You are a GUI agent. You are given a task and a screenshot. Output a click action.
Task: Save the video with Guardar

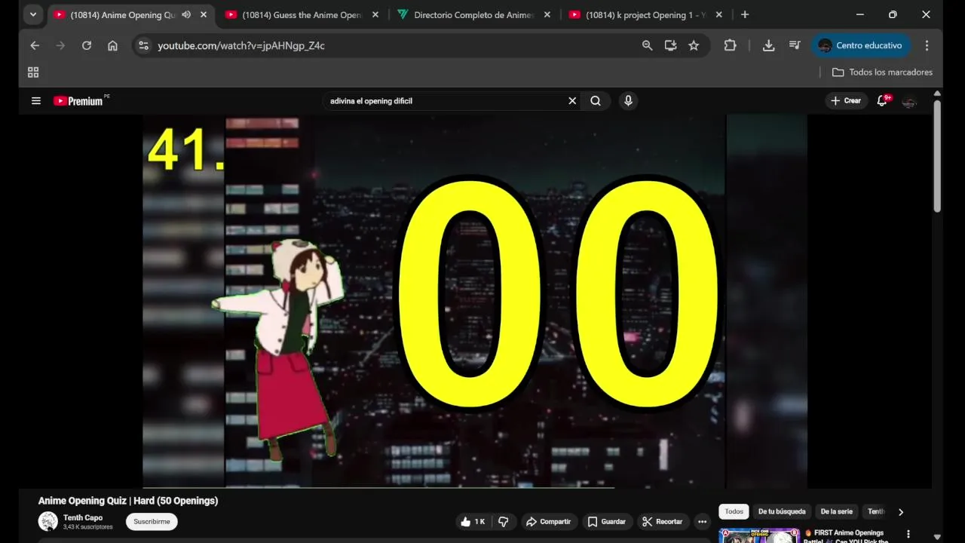point(607,521)
